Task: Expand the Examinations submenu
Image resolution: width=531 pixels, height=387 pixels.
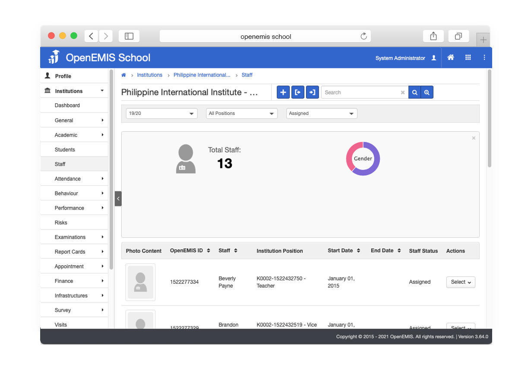Action: [74, 237]
